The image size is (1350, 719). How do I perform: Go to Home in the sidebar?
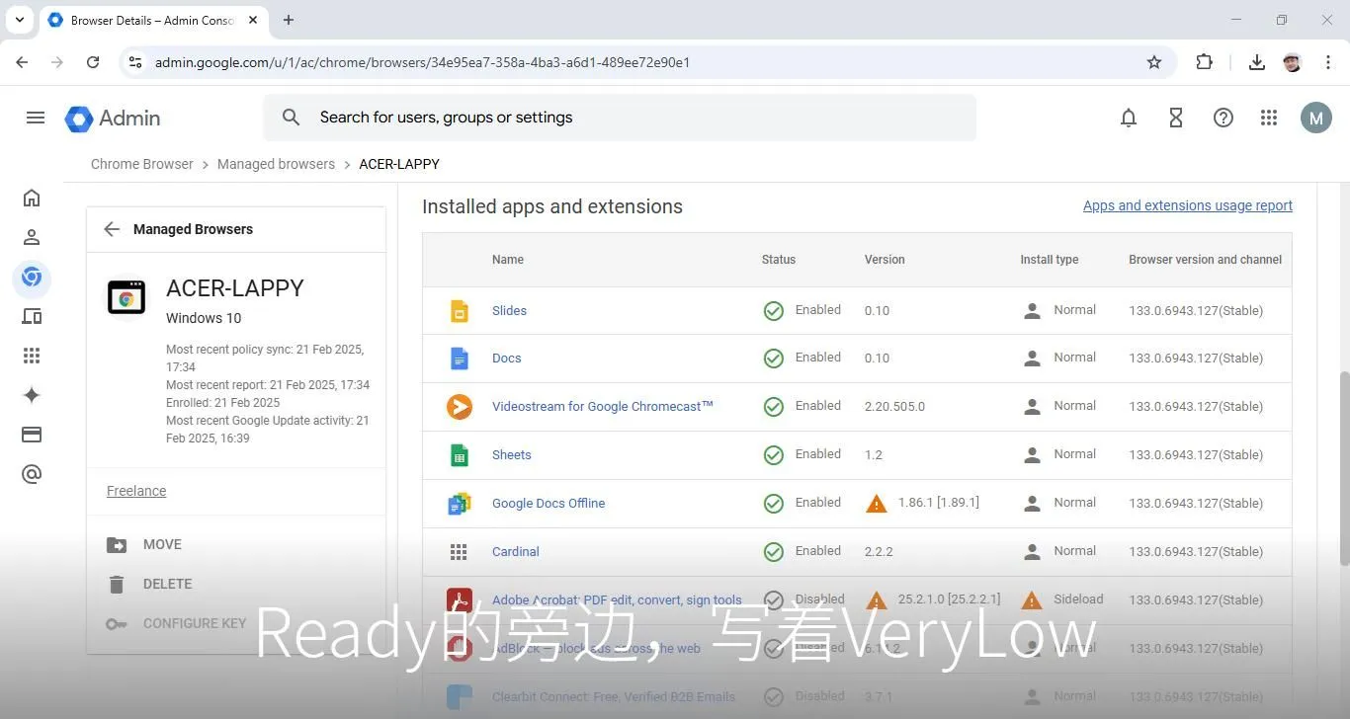click(x=32, y=198)
